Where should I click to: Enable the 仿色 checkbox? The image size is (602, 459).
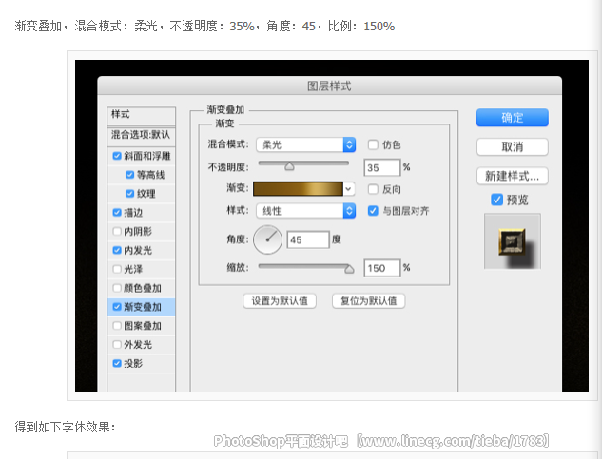click(373, 144)
